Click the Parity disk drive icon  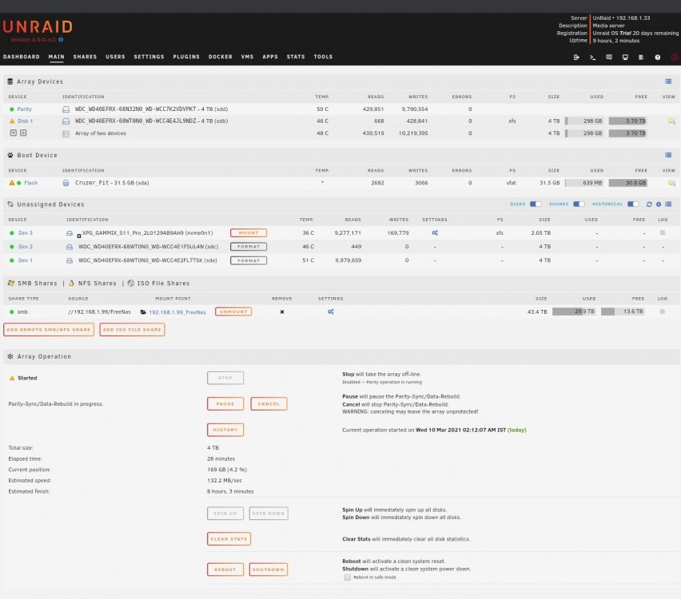click(x=66, y=109)
